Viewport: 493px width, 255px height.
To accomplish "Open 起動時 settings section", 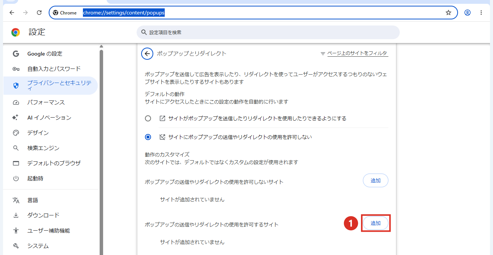I will click(x=50, y=178).
